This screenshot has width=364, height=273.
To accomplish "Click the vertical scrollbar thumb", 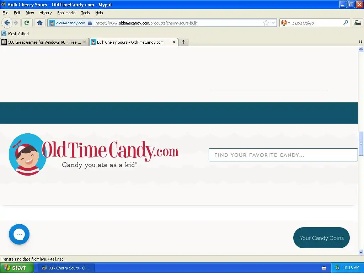I will click(361, 143).
